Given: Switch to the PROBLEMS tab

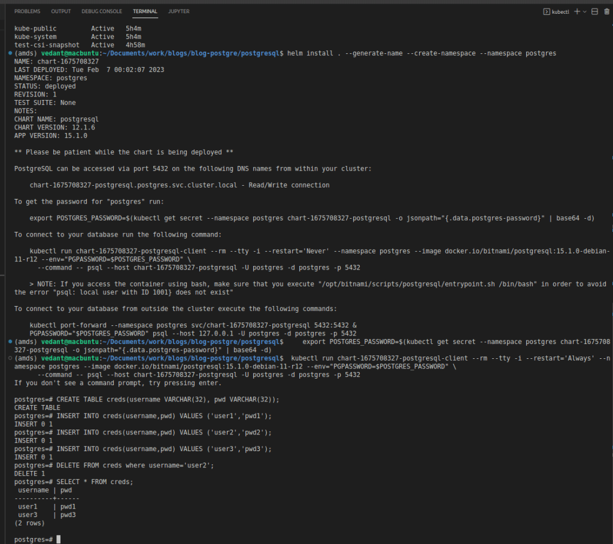Looking at the screenshot, I should click(27, 11).
